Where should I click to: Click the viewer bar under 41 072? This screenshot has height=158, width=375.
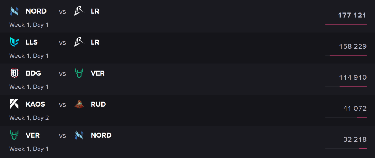pyautogui.click(x=346, y=117)
